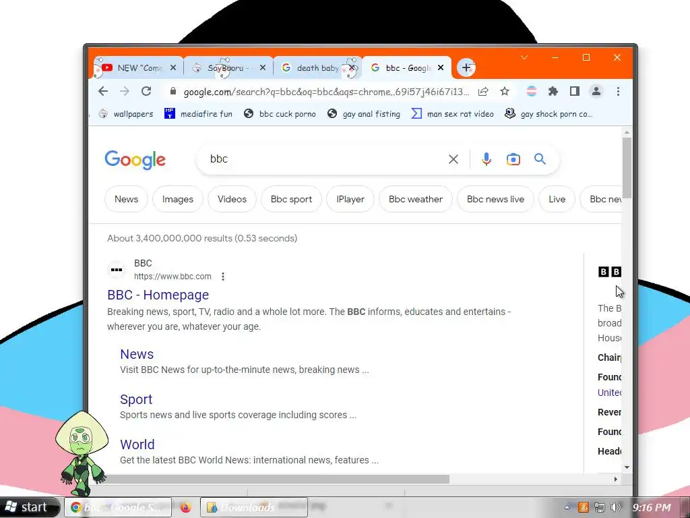Filter results by Videos chip
This screenshot has height=518, width=690.
(x=232, y=199)
